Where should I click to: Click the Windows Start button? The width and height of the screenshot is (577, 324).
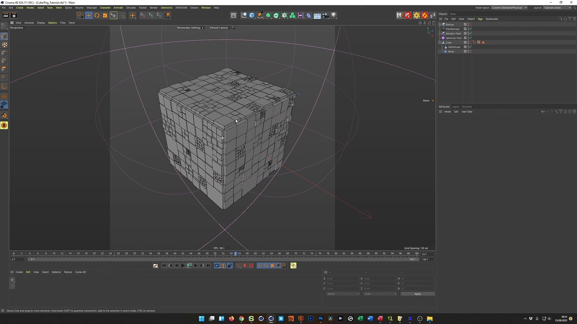(202, 319)
